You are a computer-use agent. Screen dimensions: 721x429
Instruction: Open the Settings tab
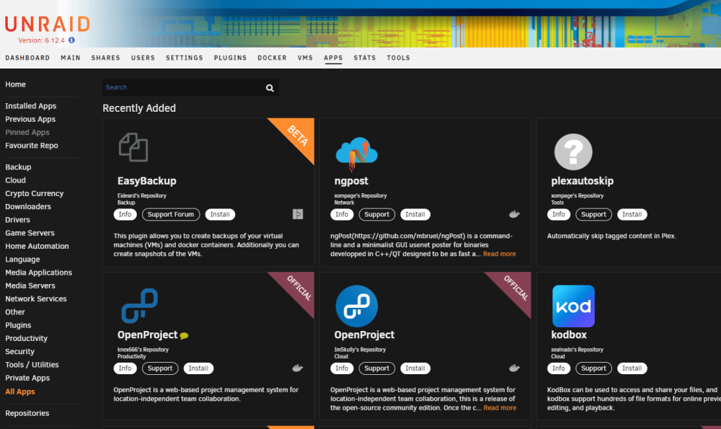pyautogui.click(x=185, y=58)
